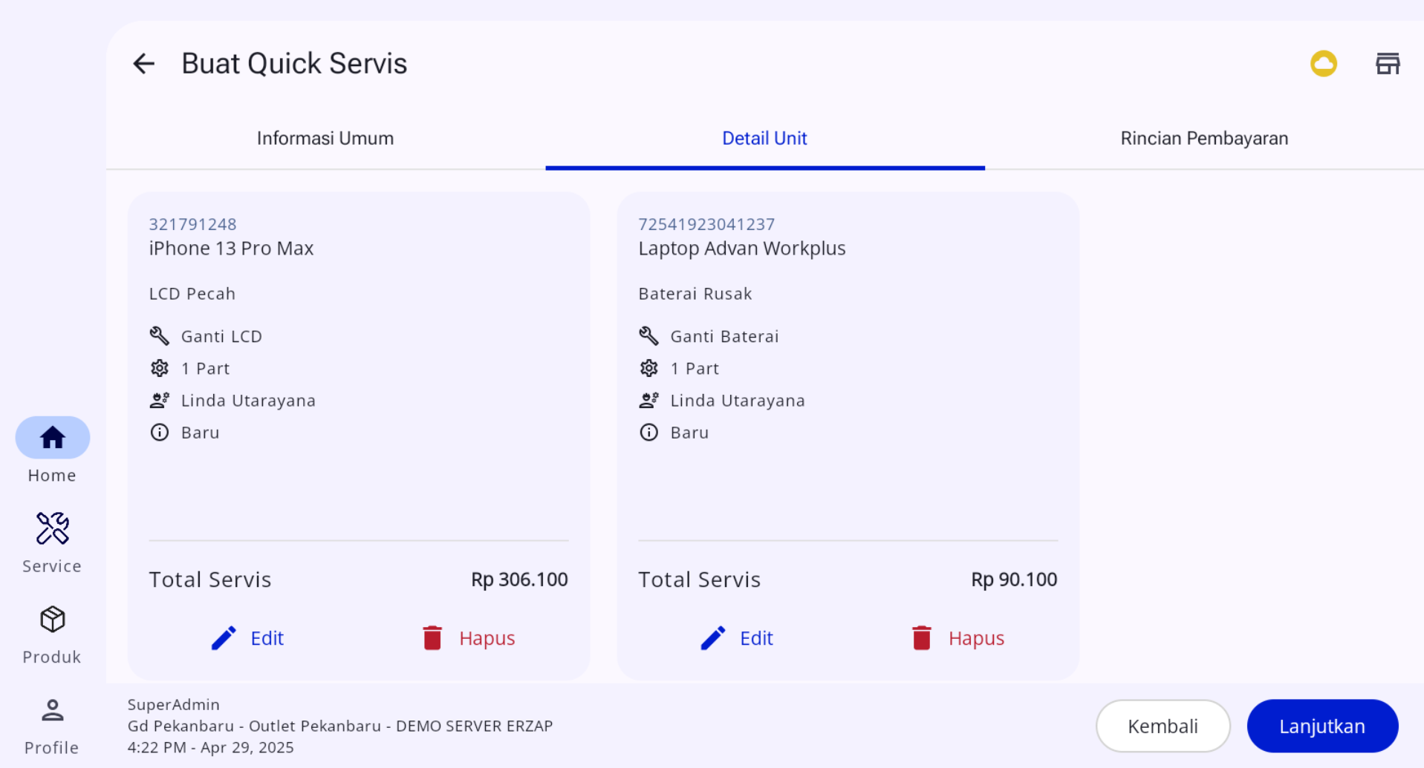1424x768 pixels.
Task: Click gear icon in Laptop Advan card
Action: [x=648, y=368]
